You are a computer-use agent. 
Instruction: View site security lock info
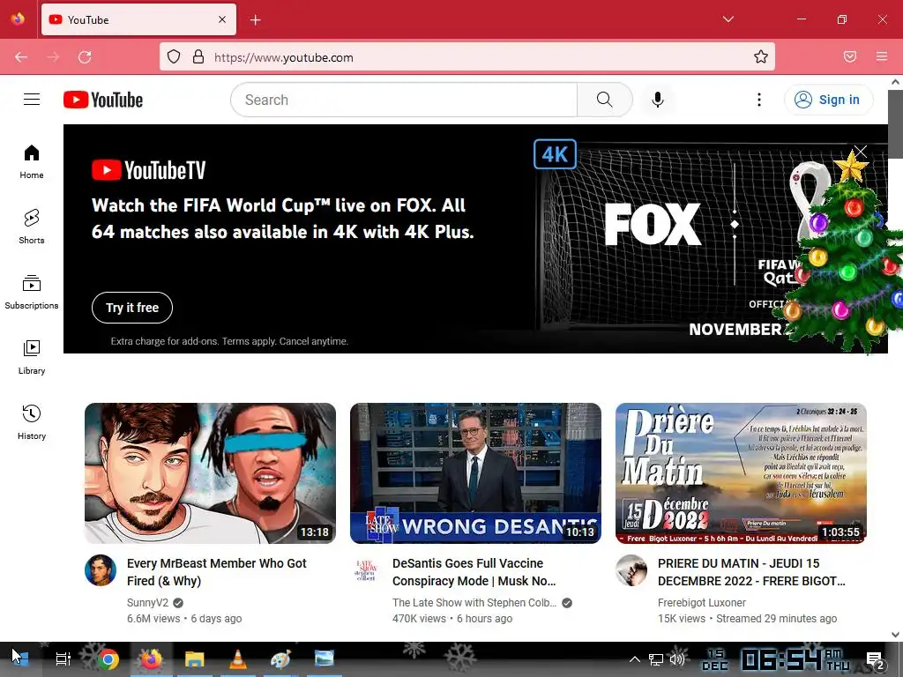pyautogui.click(x=198, y=57)
